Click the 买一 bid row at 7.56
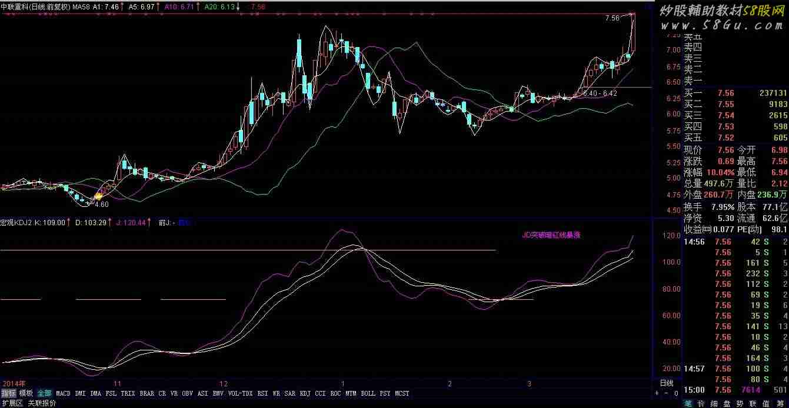The width and height of the screenshot is (789, 408). click(735, 93)
